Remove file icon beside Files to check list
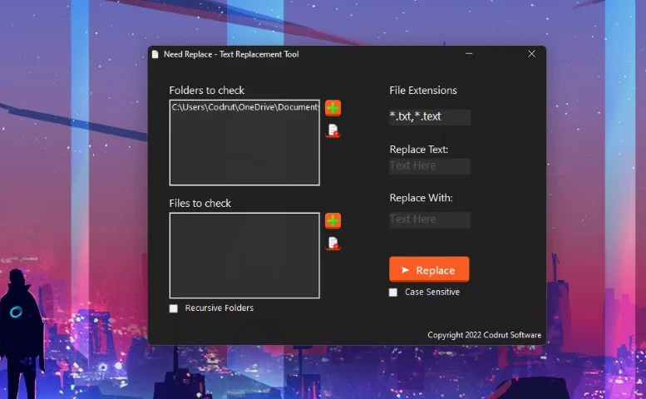 click(333, 244)
